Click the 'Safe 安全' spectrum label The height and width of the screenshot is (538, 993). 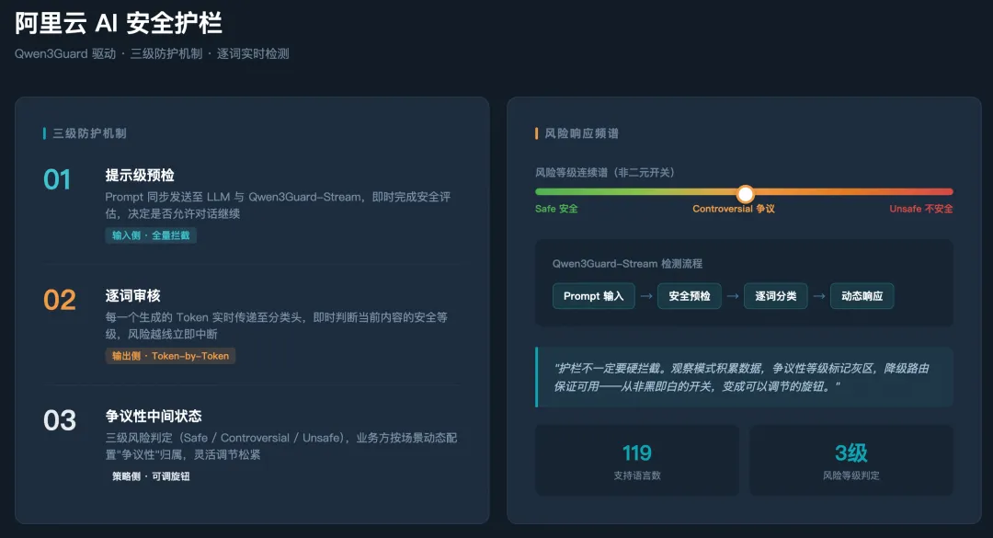coord(556,209)
